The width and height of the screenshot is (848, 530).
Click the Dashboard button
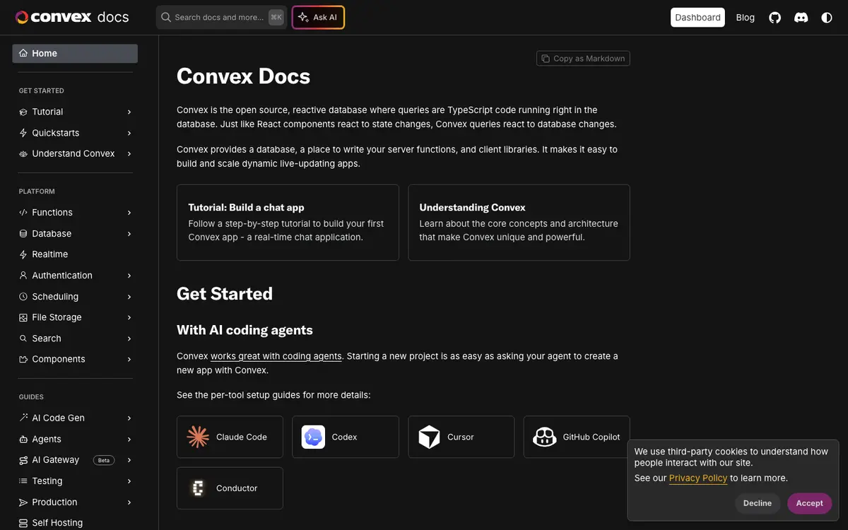(697, 18)
